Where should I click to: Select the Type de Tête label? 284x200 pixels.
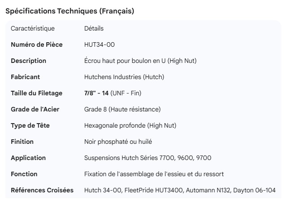pyautogui.click(x=30, y=125)
